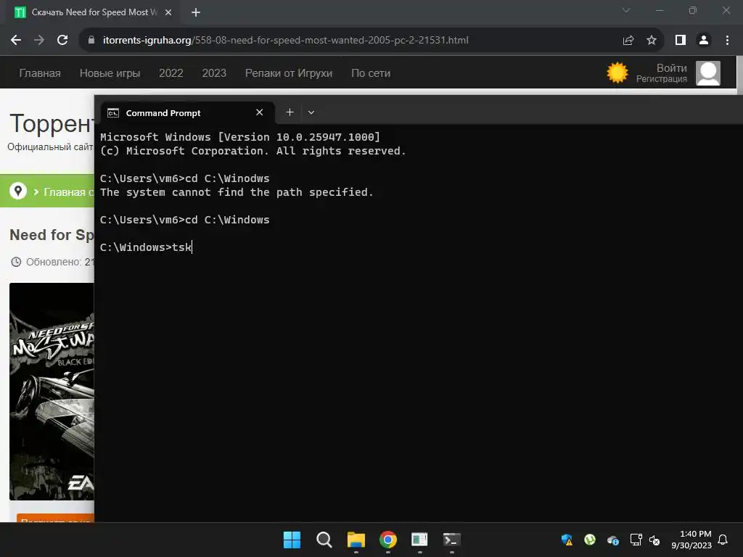Image resolution: width=743 pixels, height=557 pixels.
Task: Switch to Terminal from taskbar
Action: 451,540
